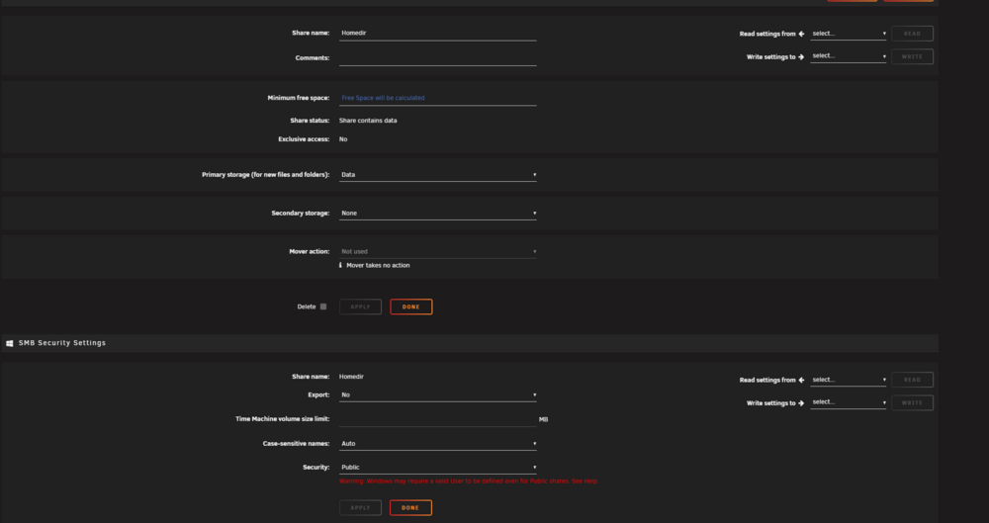
Task: Click right arrow icon in top Write settings to
Action: point(801,56)
